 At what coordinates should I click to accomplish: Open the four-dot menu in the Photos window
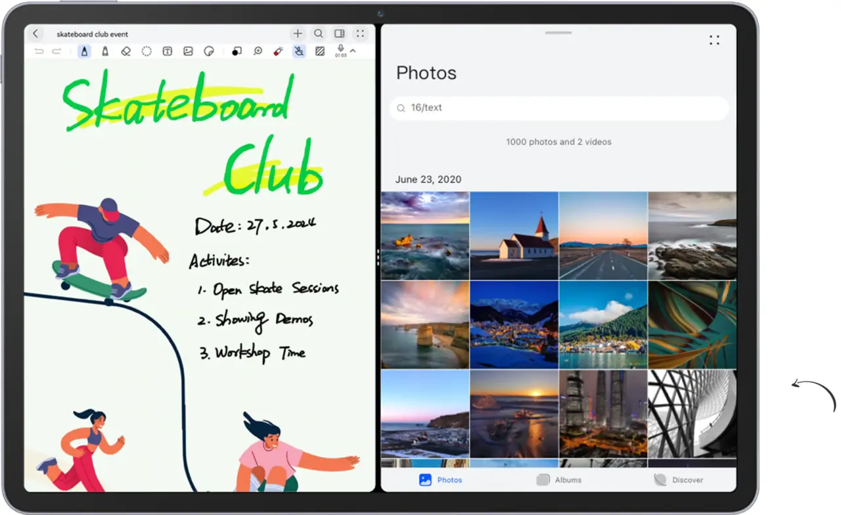[x=714, y=40]
